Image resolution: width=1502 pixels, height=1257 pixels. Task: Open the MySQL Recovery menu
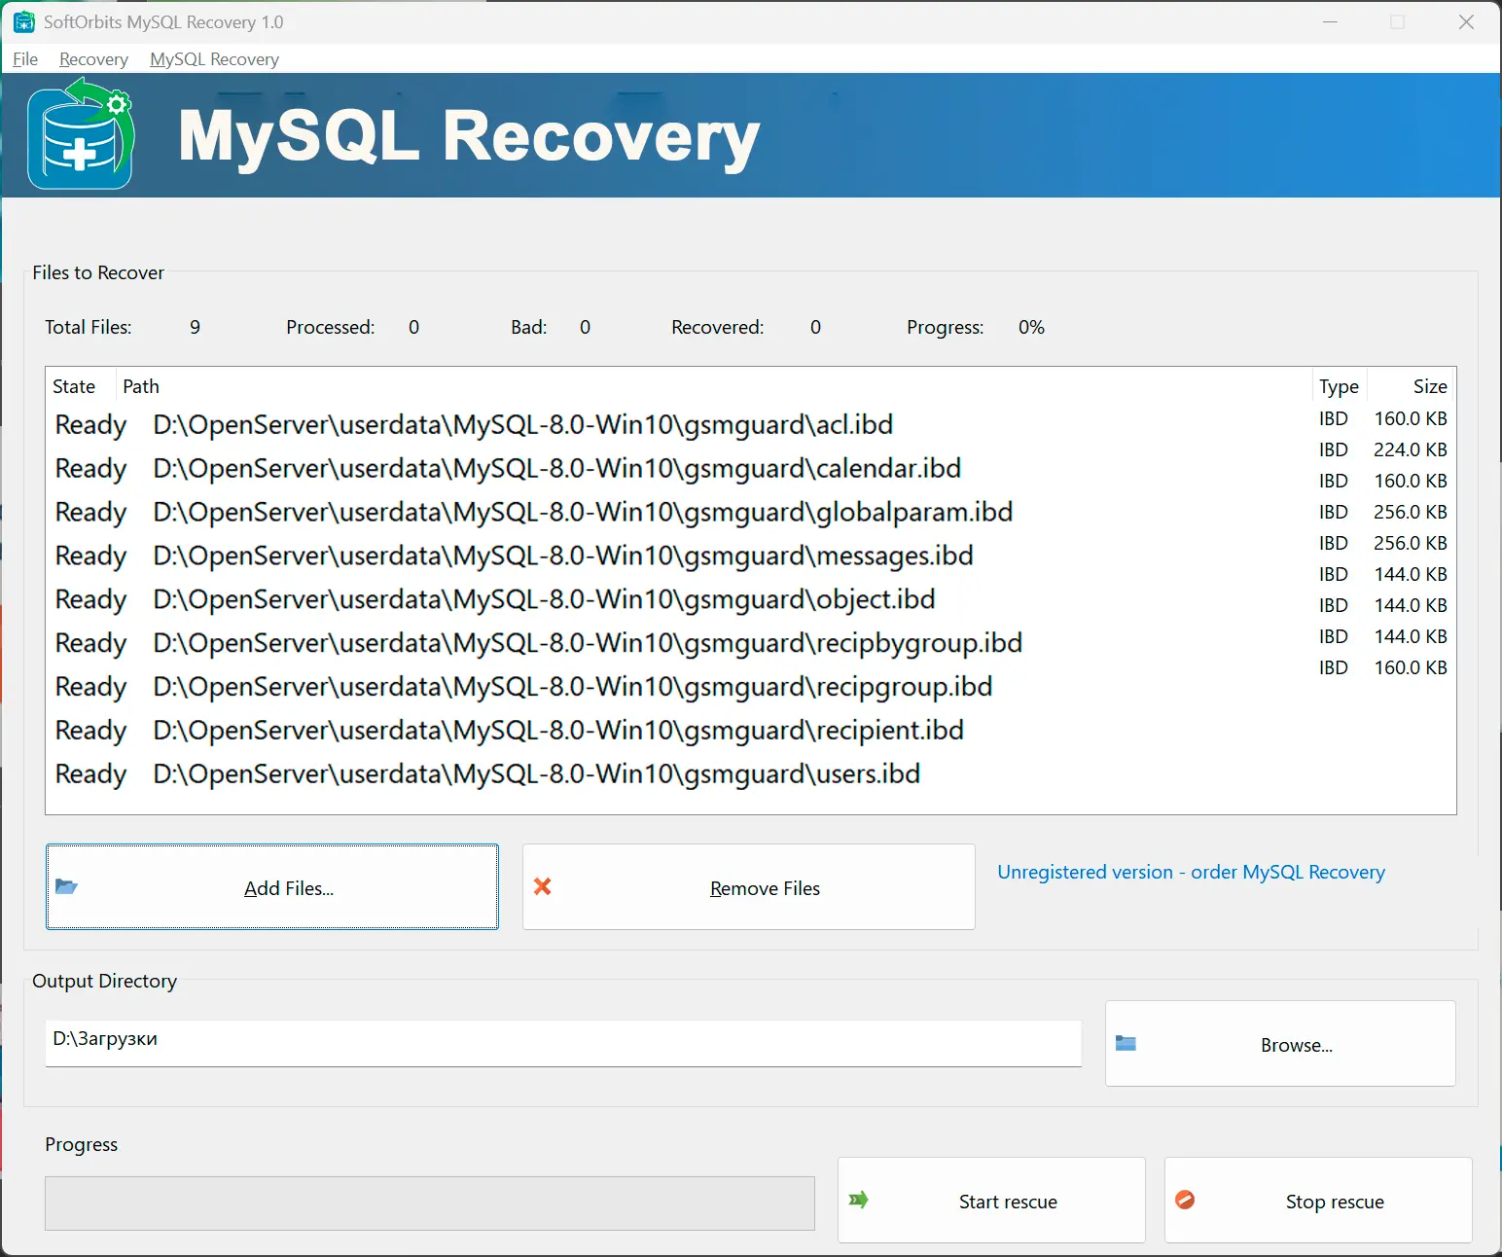214,59
